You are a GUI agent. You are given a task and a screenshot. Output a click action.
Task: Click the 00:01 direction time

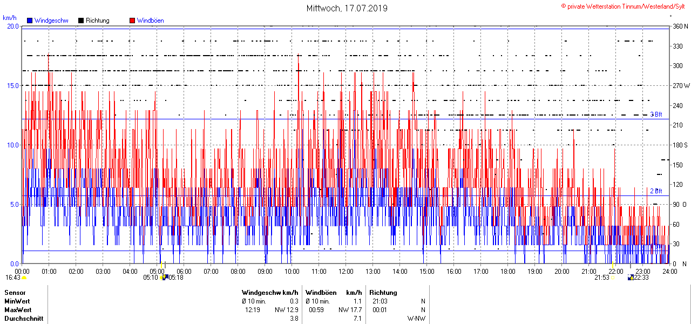[x=380, y=310]
